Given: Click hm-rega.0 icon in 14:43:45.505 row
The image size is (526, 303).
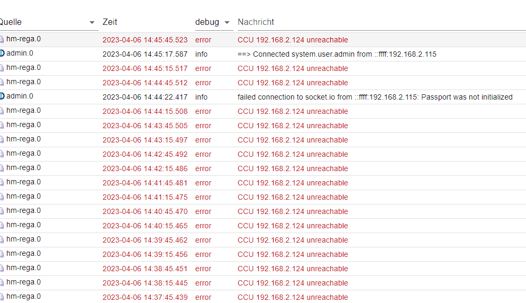Looking at the screenshot, I should [x=2, y=126].
